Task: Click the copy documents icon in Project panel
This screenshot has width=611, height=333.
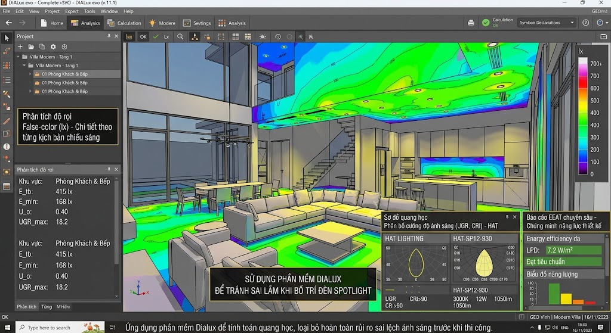Action: click(x=42, y=46)
